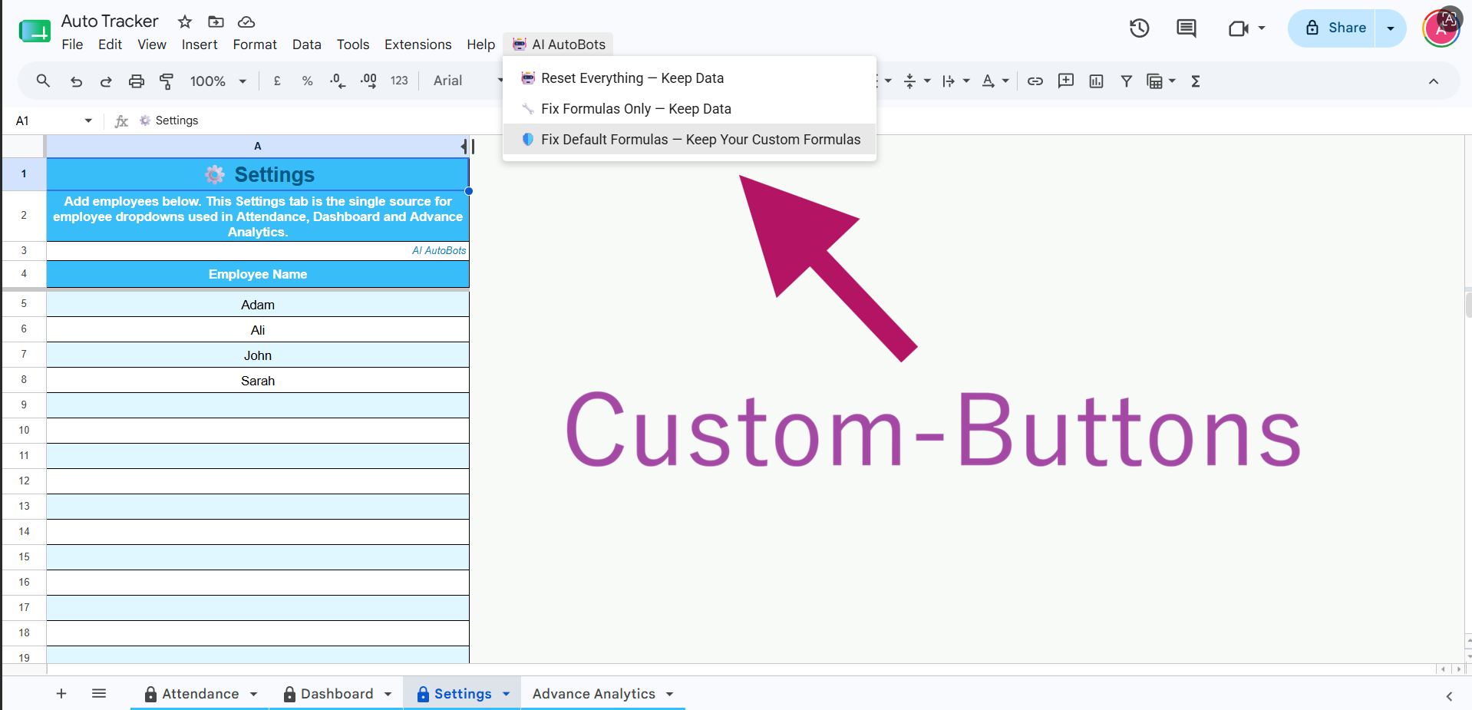Open Google Sheets home icon
This screenshot has height=710, width=1472.
tap(35, 31)
